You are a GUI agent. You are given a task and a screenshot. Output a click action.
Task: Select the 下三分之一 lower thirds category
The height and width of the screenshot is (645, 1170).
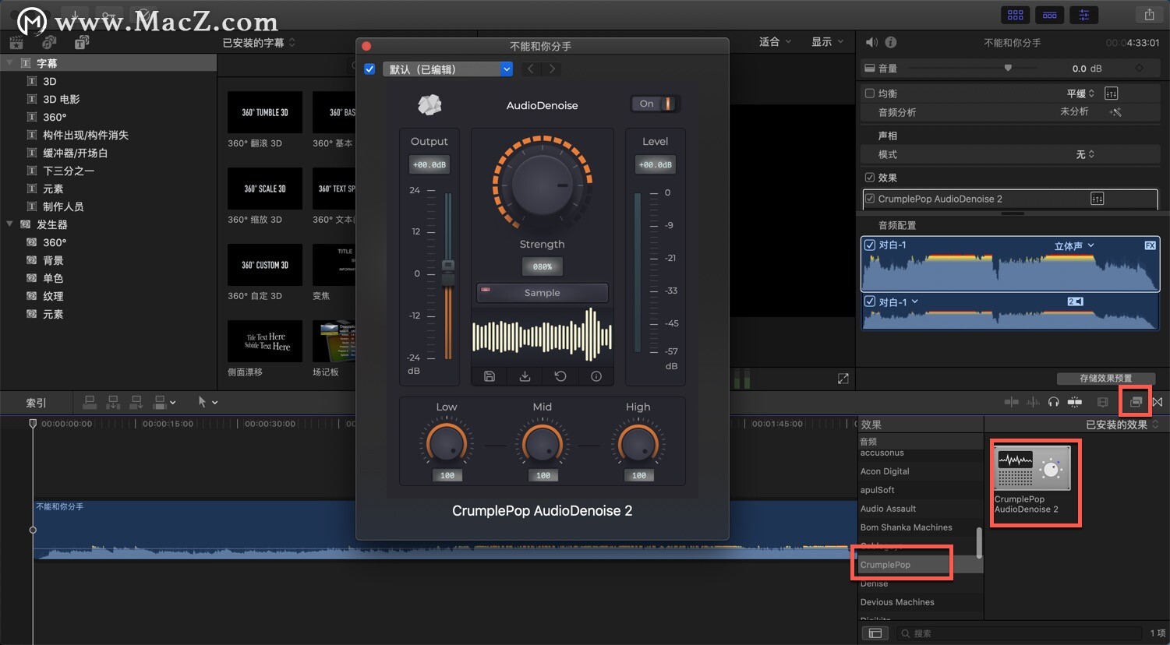(x=69, y=171)
